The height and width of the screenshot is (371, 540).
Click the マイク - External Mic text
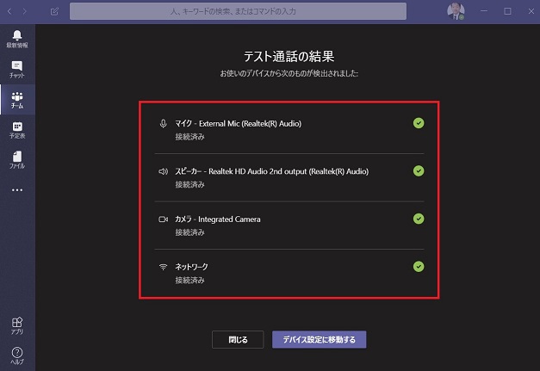pos(238,124)
